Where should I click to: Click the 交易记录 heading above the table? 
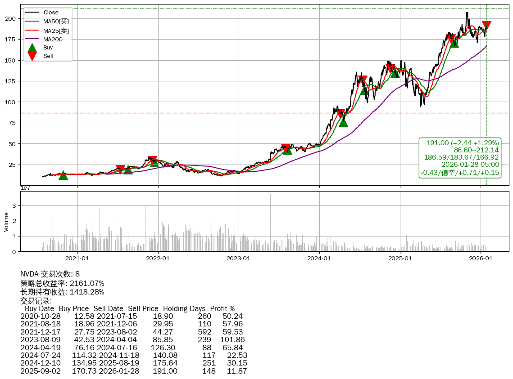tap(36, 301)
